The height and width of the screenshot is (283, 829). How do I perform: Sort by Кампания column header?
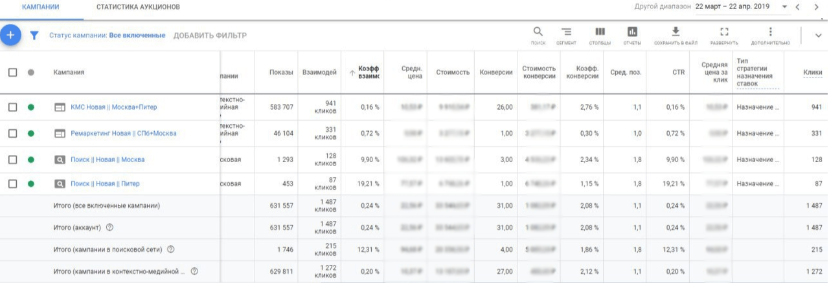pyautogui.click(x=69, y=72)
